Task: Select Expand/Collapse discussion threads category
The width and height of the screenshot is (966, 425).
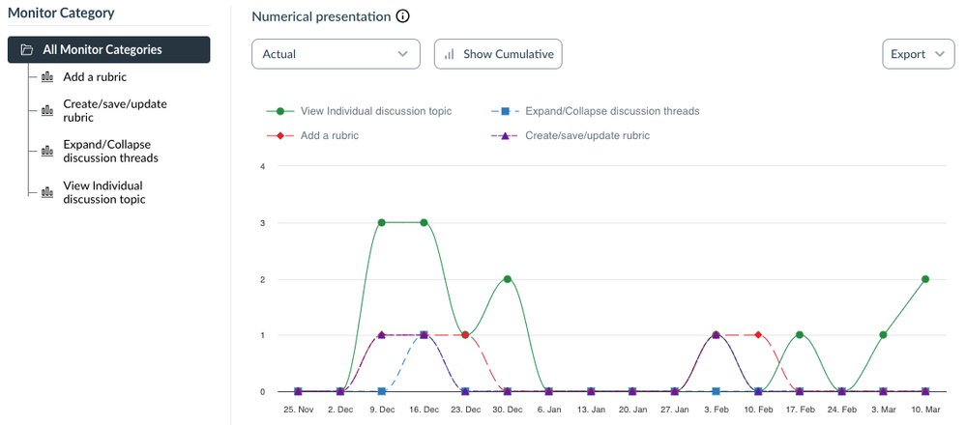Action: (x=110, y=151)
